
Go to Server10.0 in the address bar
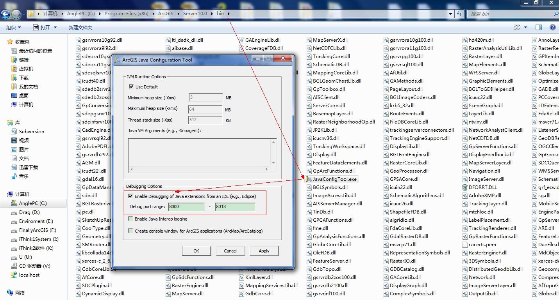195,14
